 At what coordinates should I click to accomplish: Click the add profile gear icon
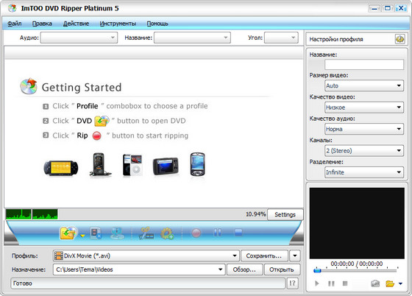167,233
